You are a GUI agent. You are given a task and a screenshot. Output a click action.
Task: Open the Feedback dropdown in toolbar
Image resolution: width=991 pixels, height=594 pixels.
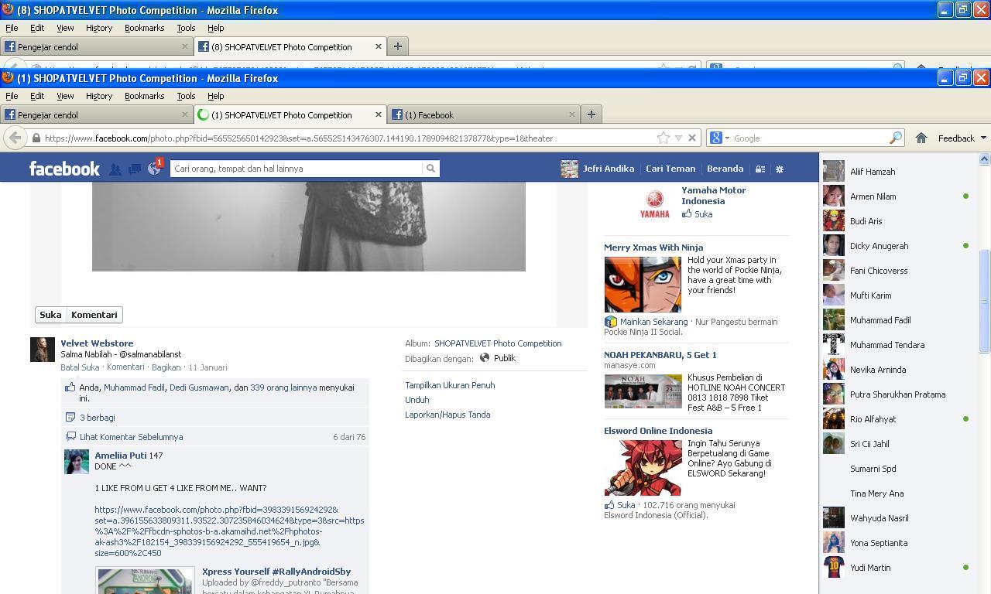(962, 138)
